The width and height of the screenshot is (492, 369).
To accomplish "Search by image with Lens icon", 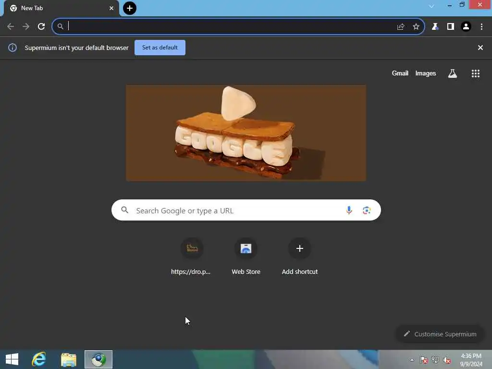I will (367, 210).
